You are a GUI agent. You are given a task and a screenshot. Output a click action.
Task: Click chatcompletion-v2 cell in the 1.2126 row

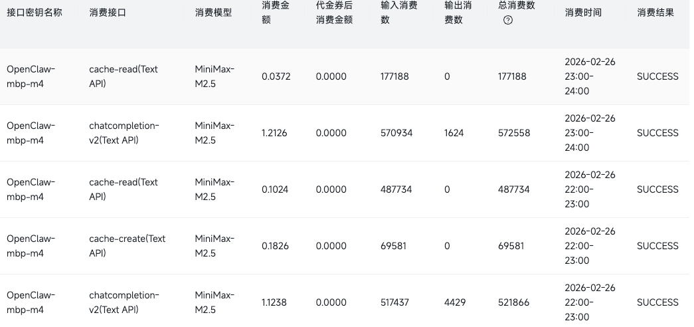click(x=124, y=133)
